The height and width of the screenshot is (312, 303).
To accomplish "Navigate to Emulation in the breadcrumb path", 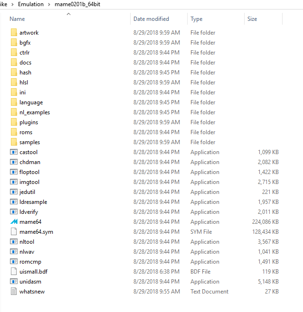I will pyautogui.click(x=31, y=4).
